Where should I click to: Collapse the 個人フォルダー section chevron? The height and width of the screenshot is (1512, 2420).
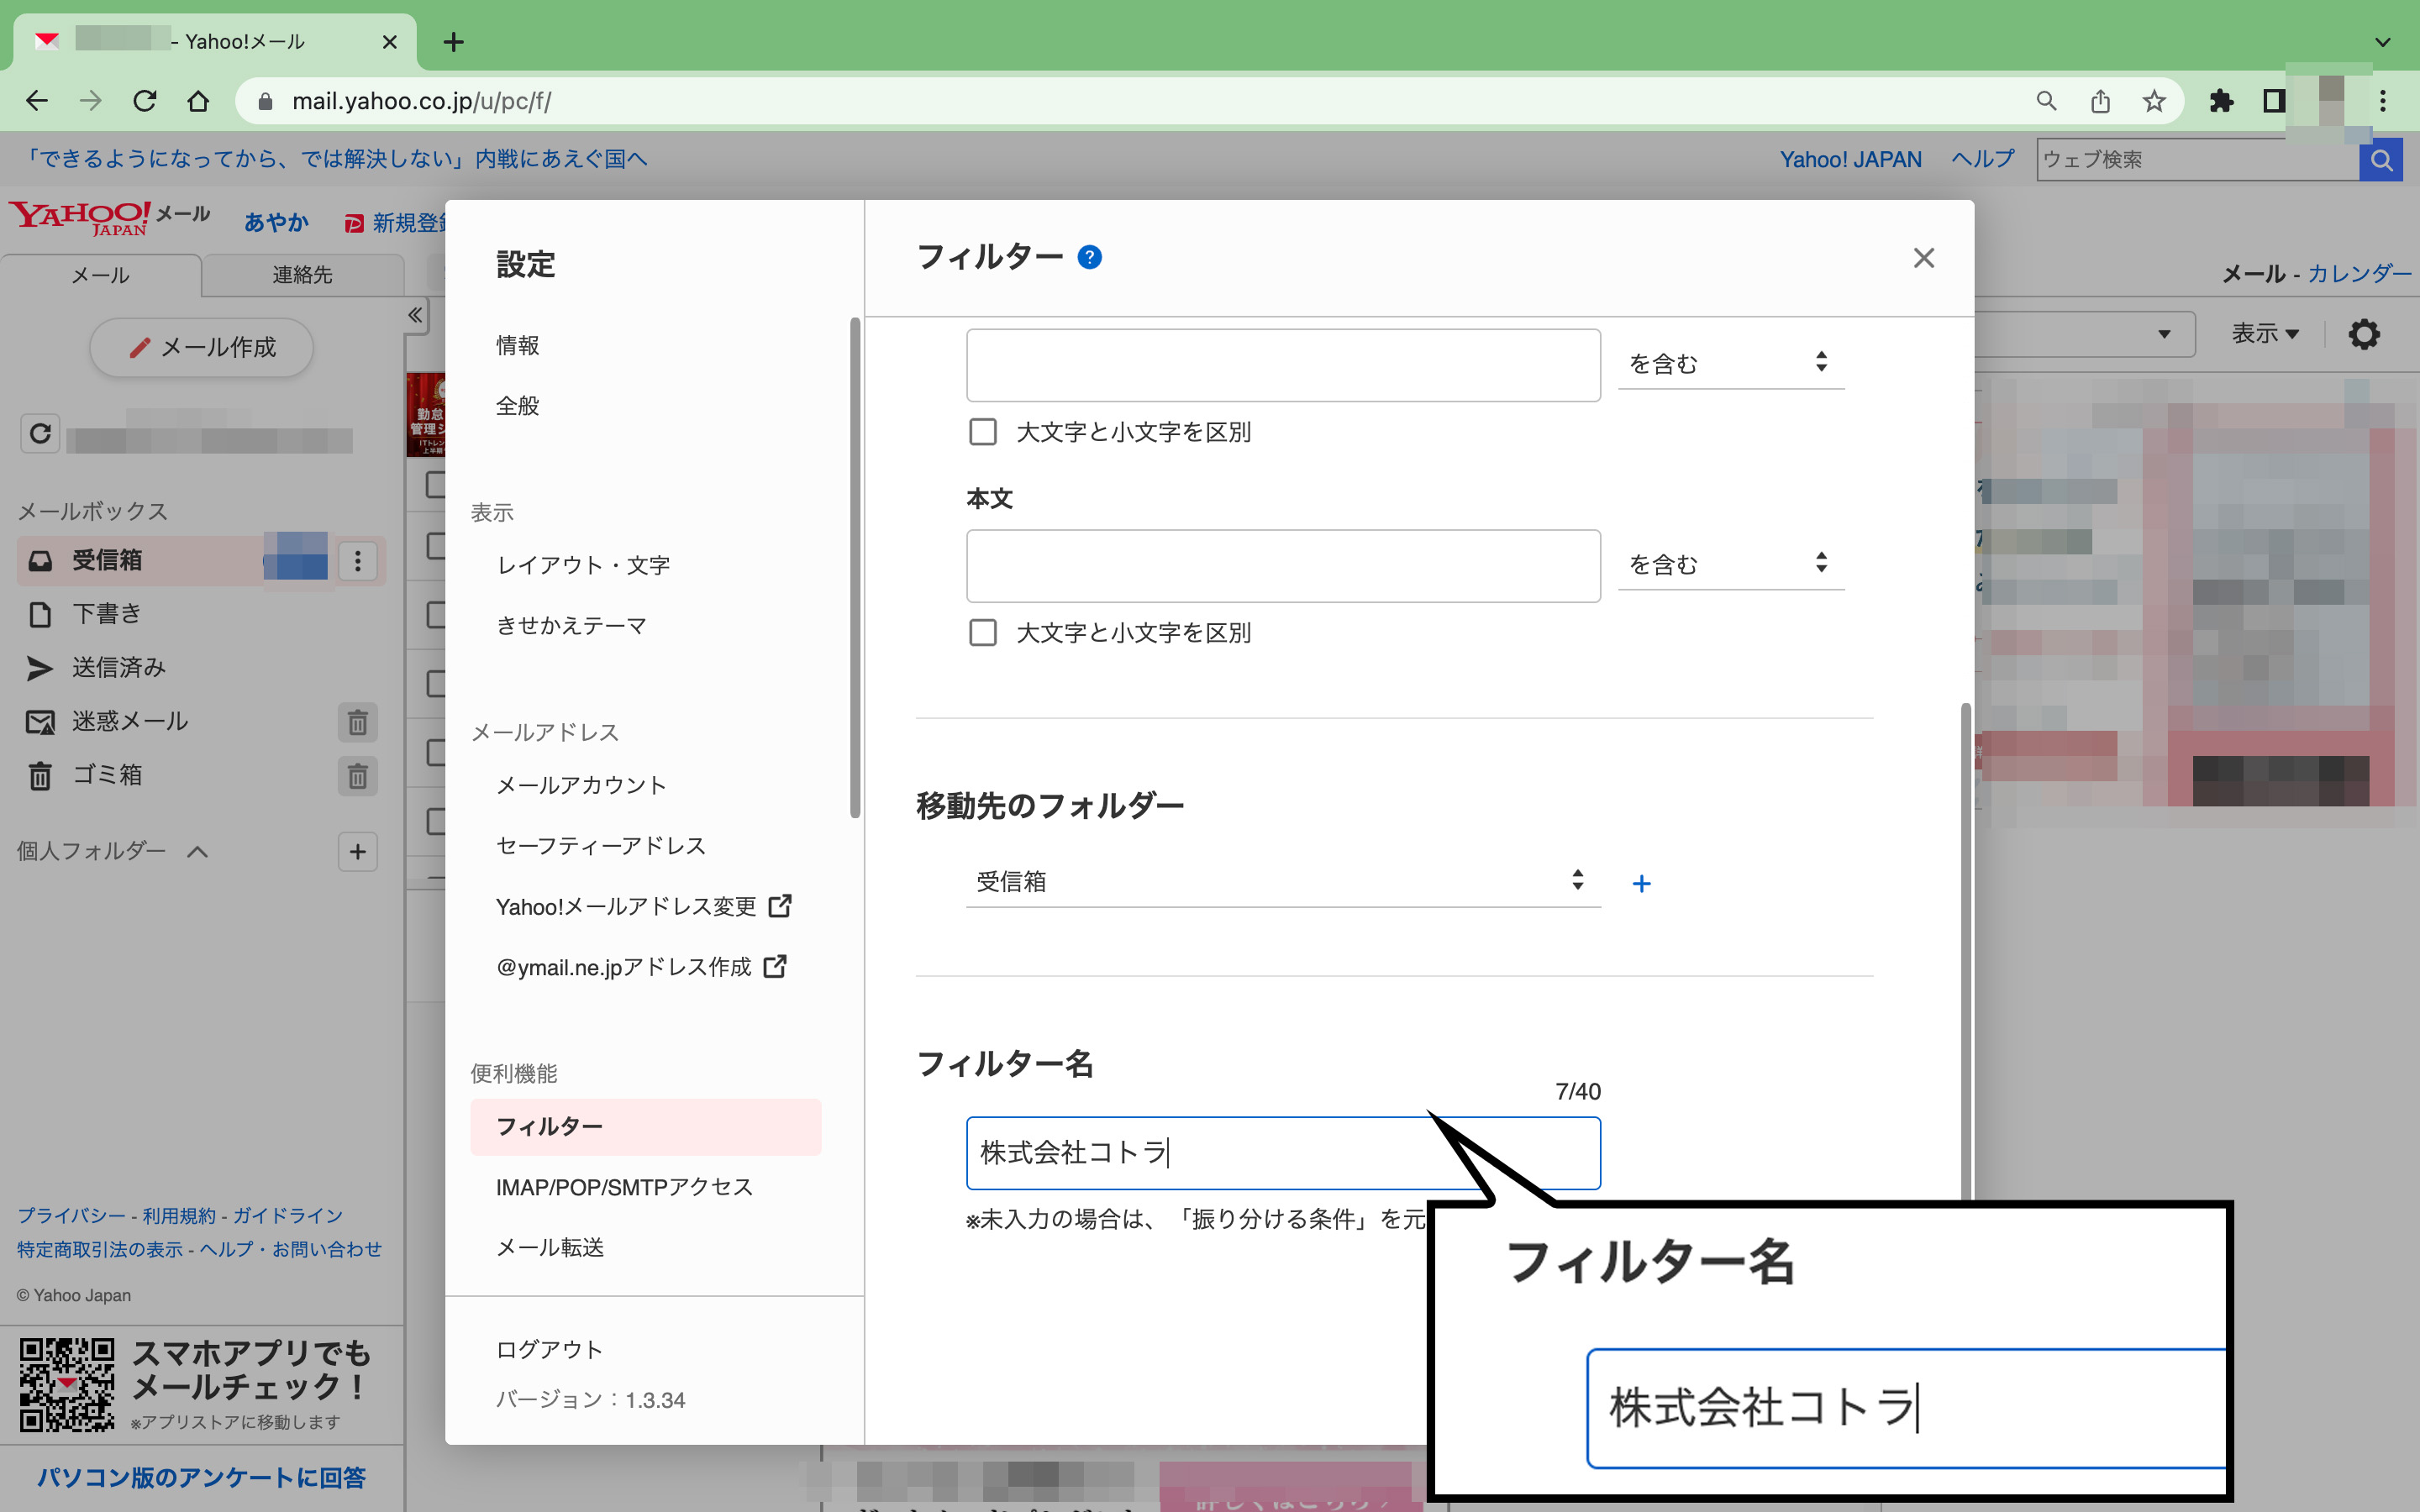197,852
